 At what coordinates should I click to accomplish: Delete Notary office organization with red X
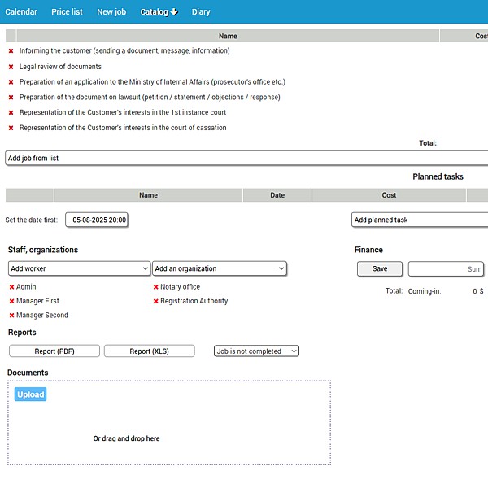click(x=156, y=287)
